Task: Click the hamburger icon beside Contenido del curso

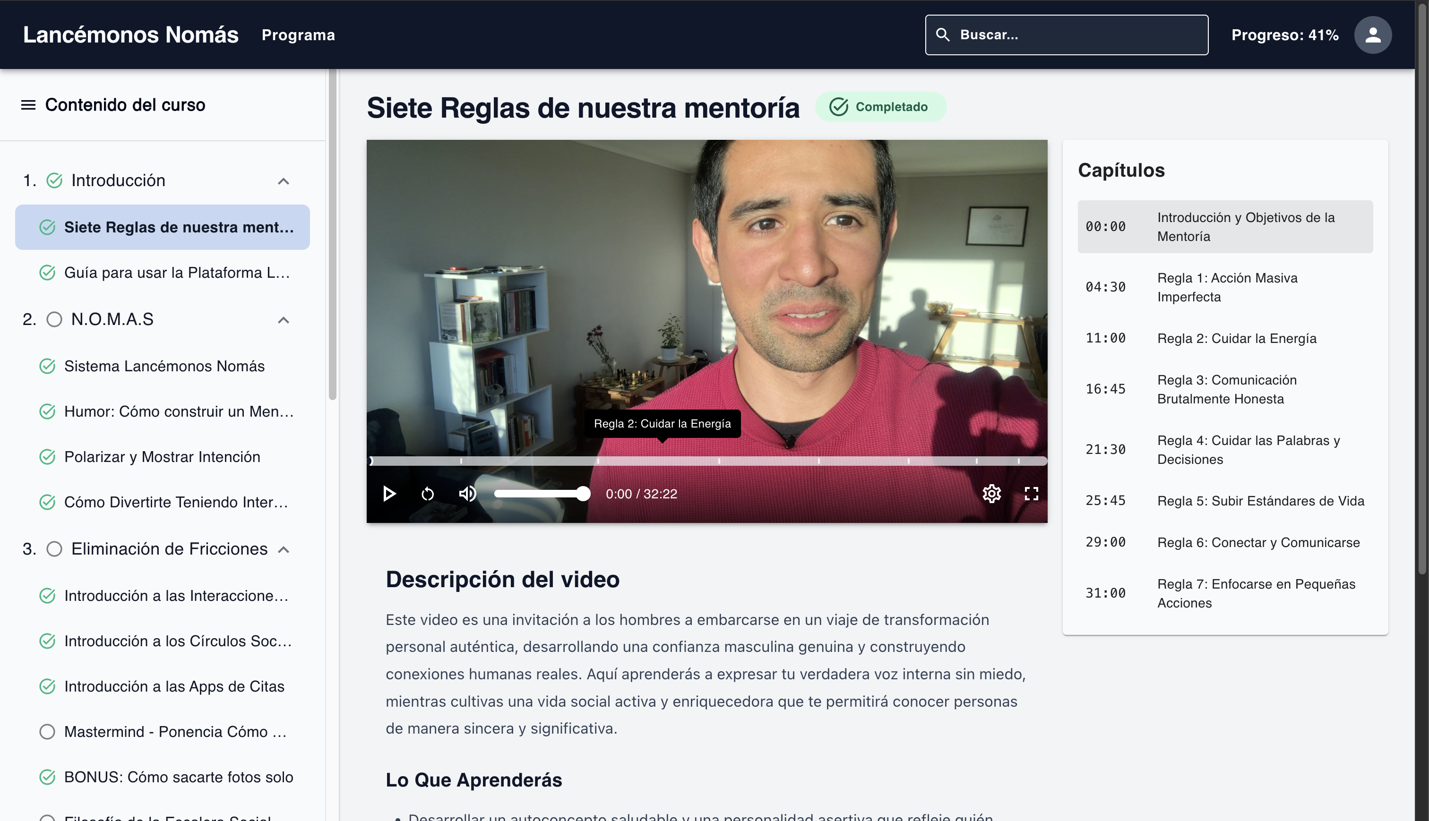Action: pyautogui.click(x=28, y=105)
